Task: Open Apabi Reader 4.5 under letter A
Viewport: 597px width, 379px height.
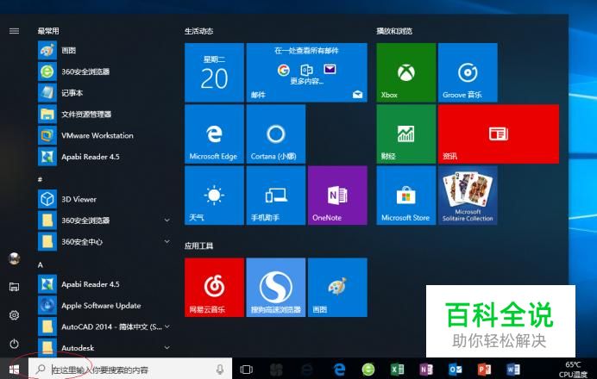Action: click(104, 284)
